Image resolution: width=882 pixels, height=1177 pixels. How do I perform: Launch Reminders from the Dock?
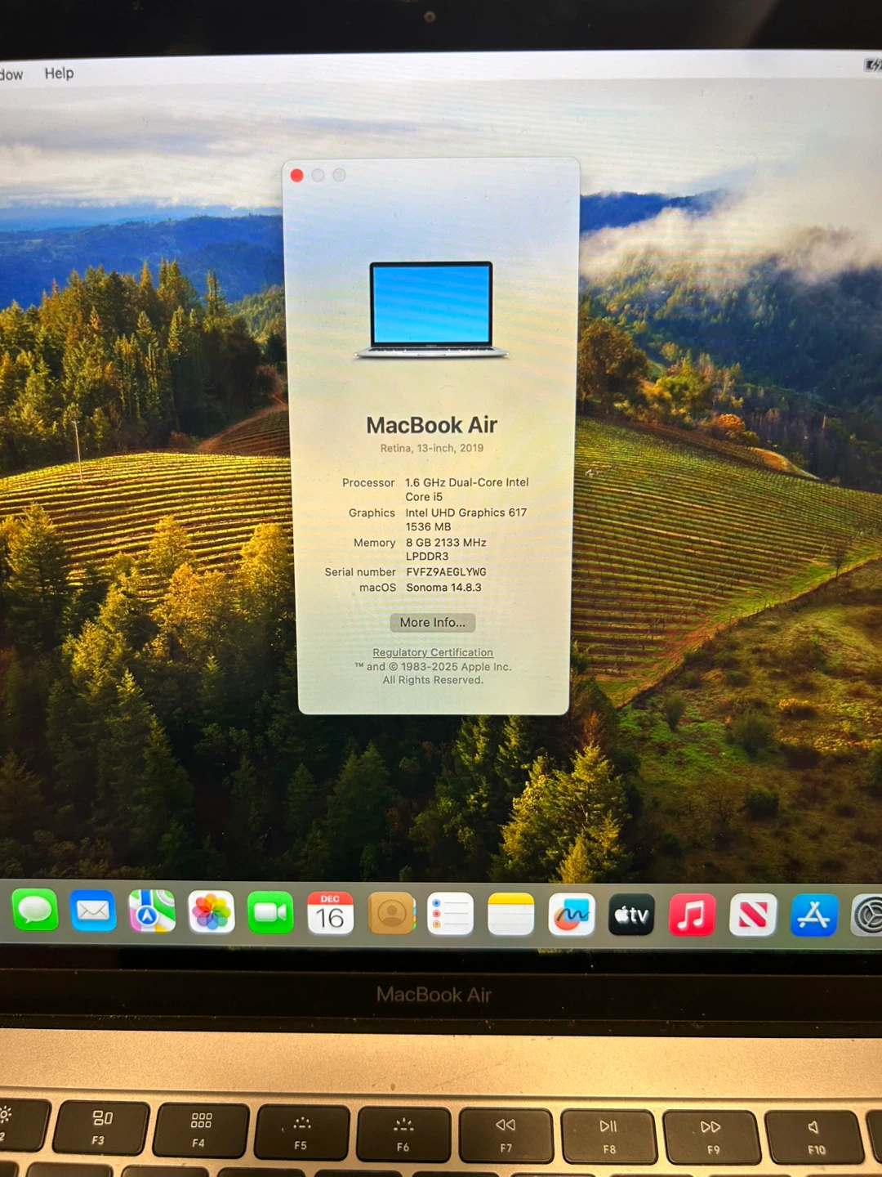click(450, 914)
